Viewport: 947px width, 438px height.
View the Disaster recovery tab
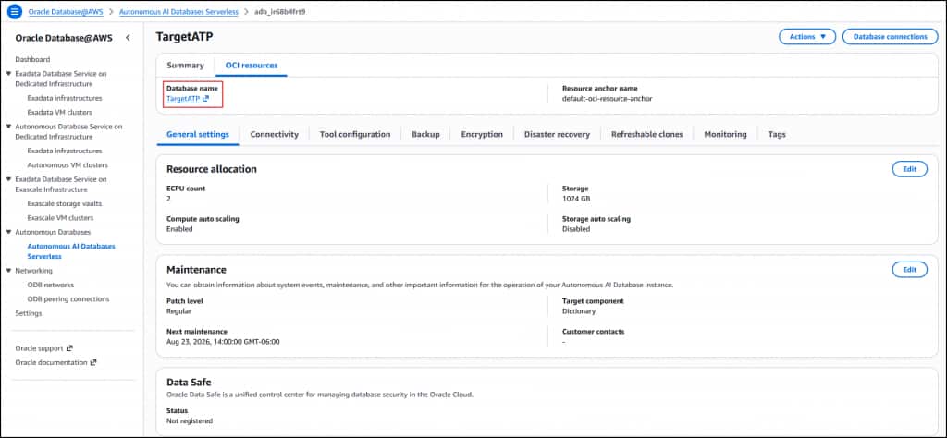pos(557,135)
